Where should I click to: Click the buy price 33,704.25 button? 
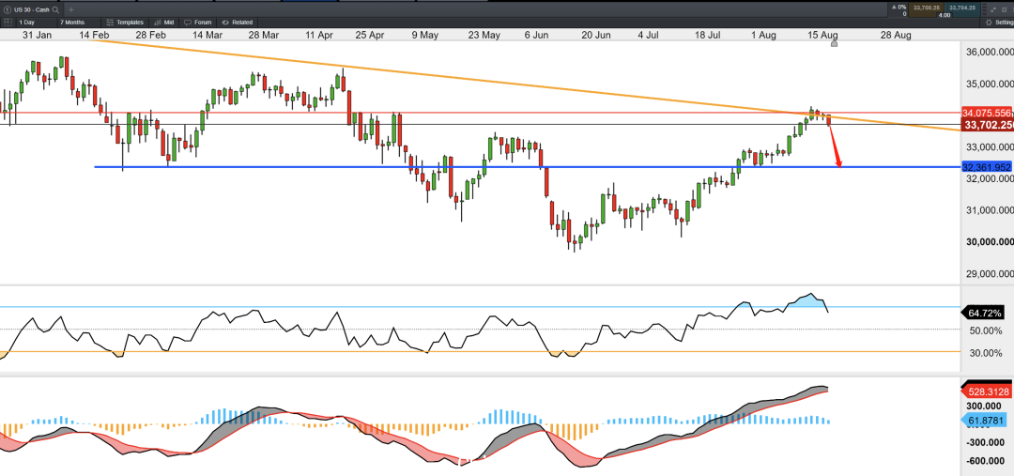962,9
